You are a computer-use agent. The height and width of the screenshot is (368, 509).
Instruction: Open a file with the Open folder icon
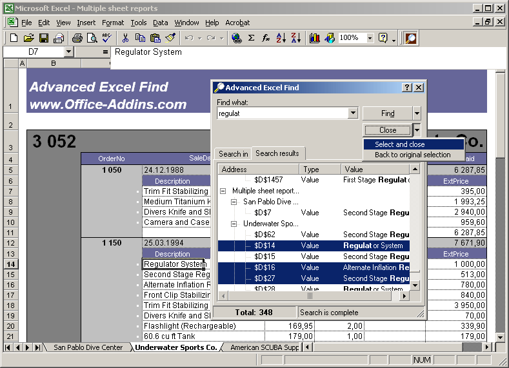28,38
